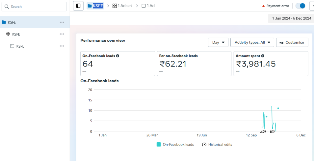Toggle the Historical edits legend item
Viewport: 314px width, 161px height.
point(217,145)
